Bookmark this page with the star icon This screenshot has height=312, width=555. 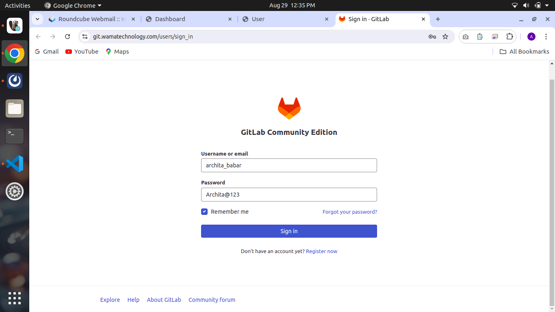tap(445, 37)
